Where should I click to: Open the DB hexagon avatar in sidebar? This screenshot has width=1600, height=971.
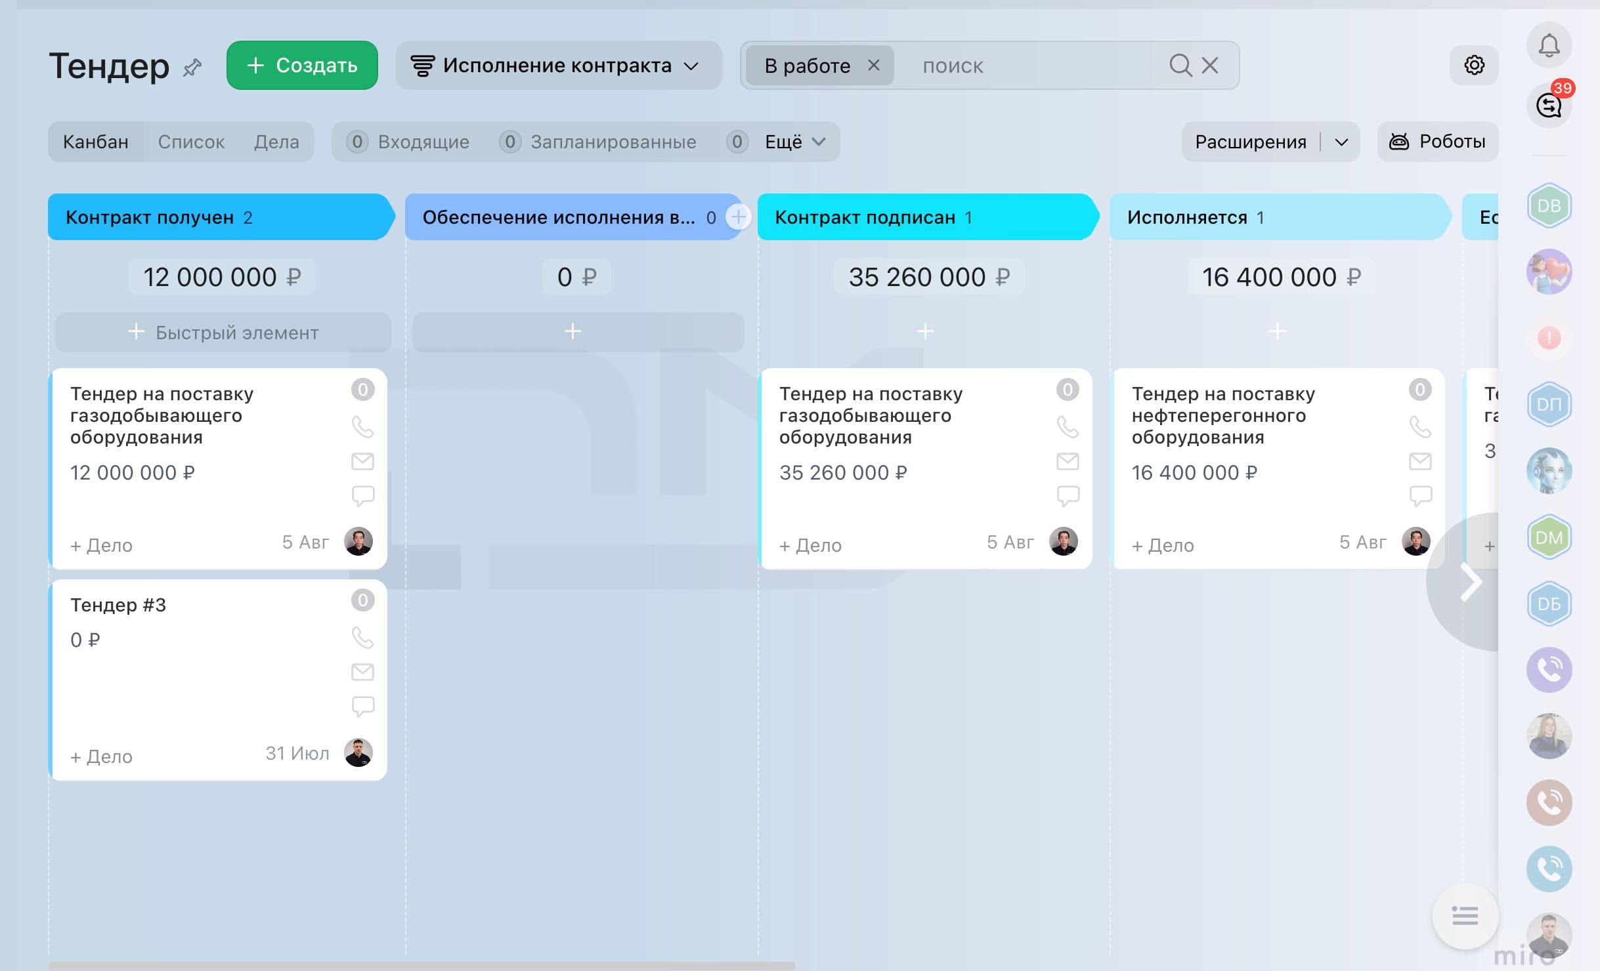coord(1549,205)
